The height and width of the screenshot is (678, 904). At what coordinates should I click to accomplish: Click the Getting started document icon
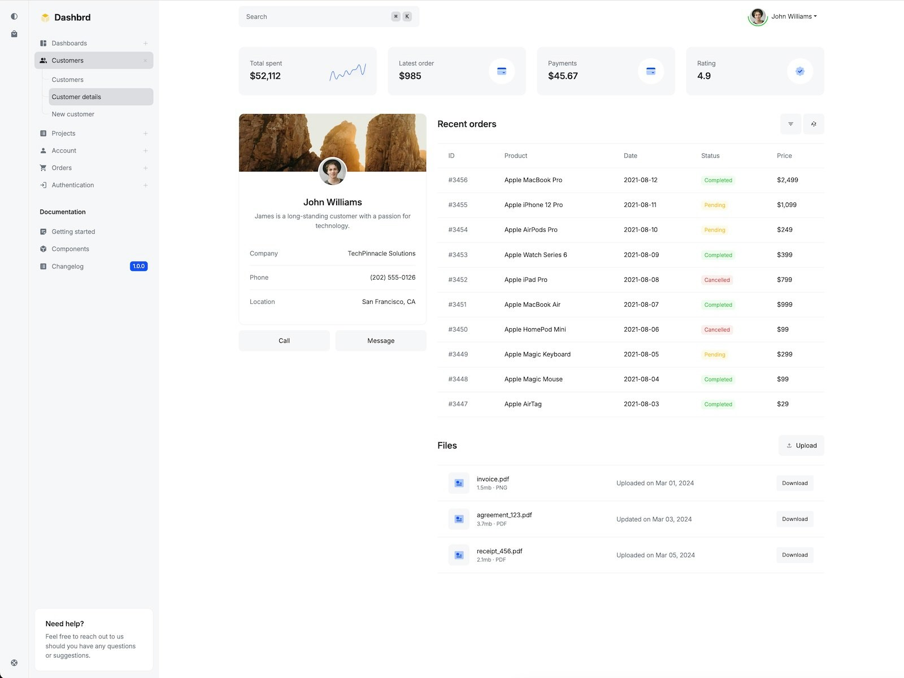pos(44,232)
